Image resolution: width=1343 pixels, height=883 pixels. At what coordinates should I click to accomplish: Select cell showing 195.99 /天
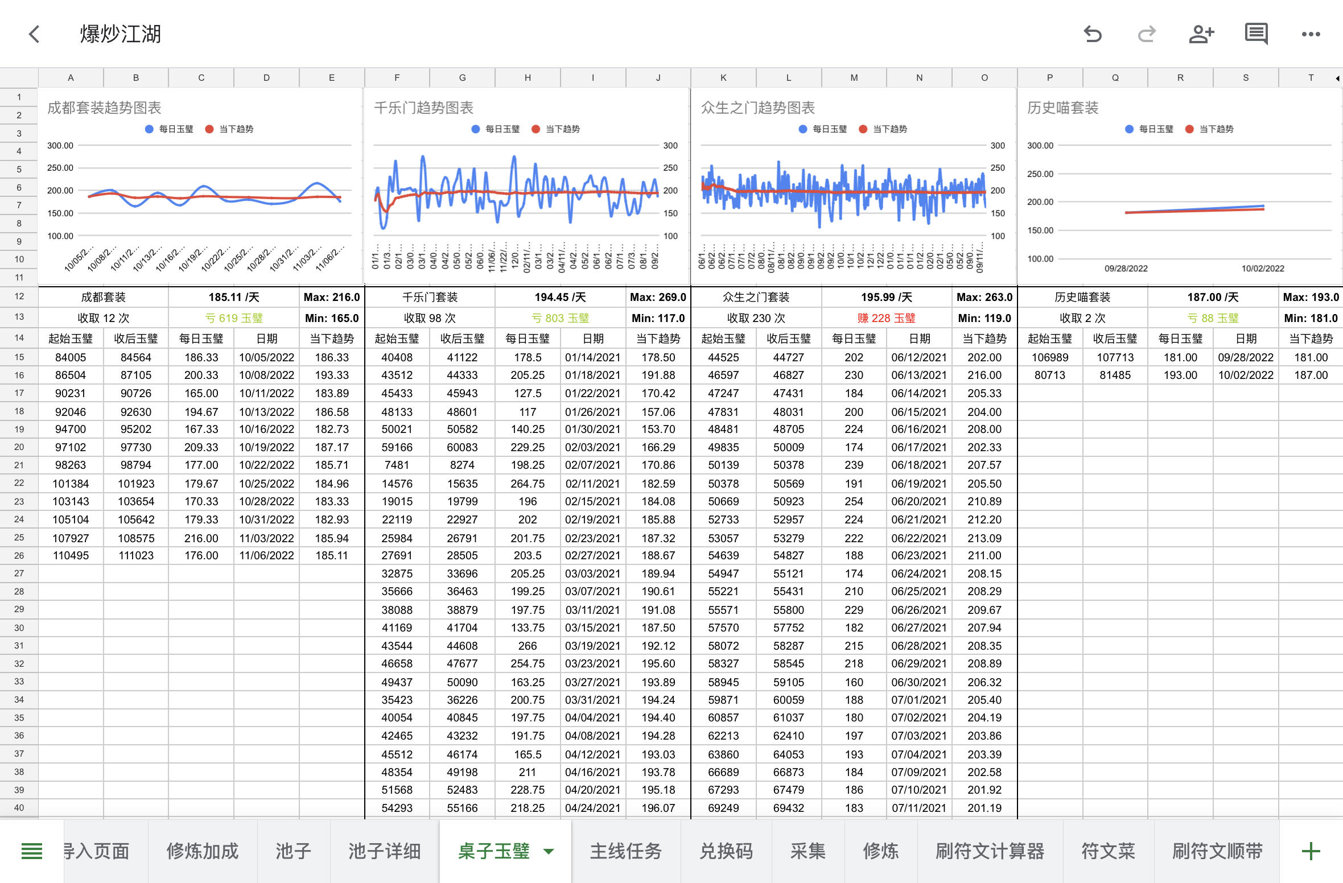[x=887, y=297]
